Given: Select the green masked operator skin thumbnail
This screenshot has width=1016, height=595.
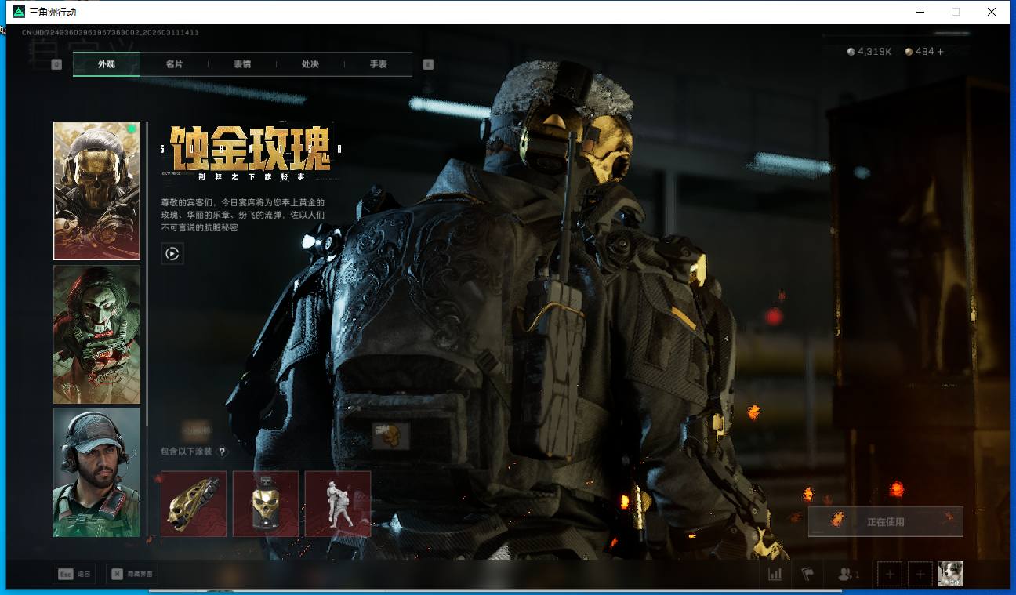Looking at the screenshot, I should (x=96, y=334).
